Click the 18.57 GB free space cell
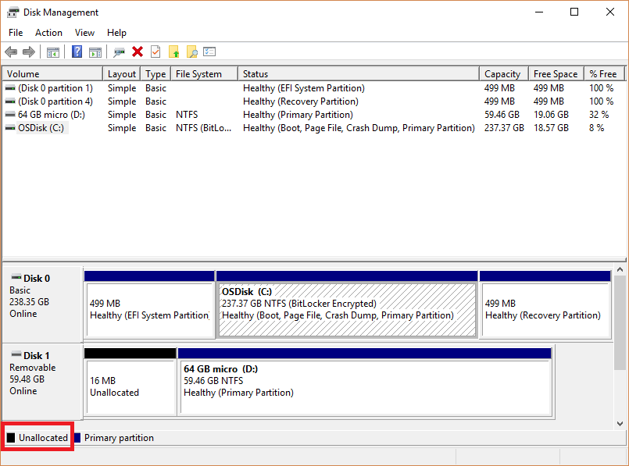 [x=551, y=128]
